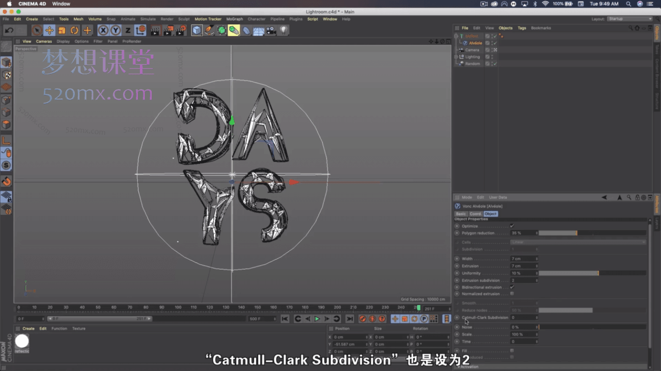The height and width of the screenshot is (371, 661).
Task: Click the cube primitive toolbar icon
Action: [x=198, y=30]
